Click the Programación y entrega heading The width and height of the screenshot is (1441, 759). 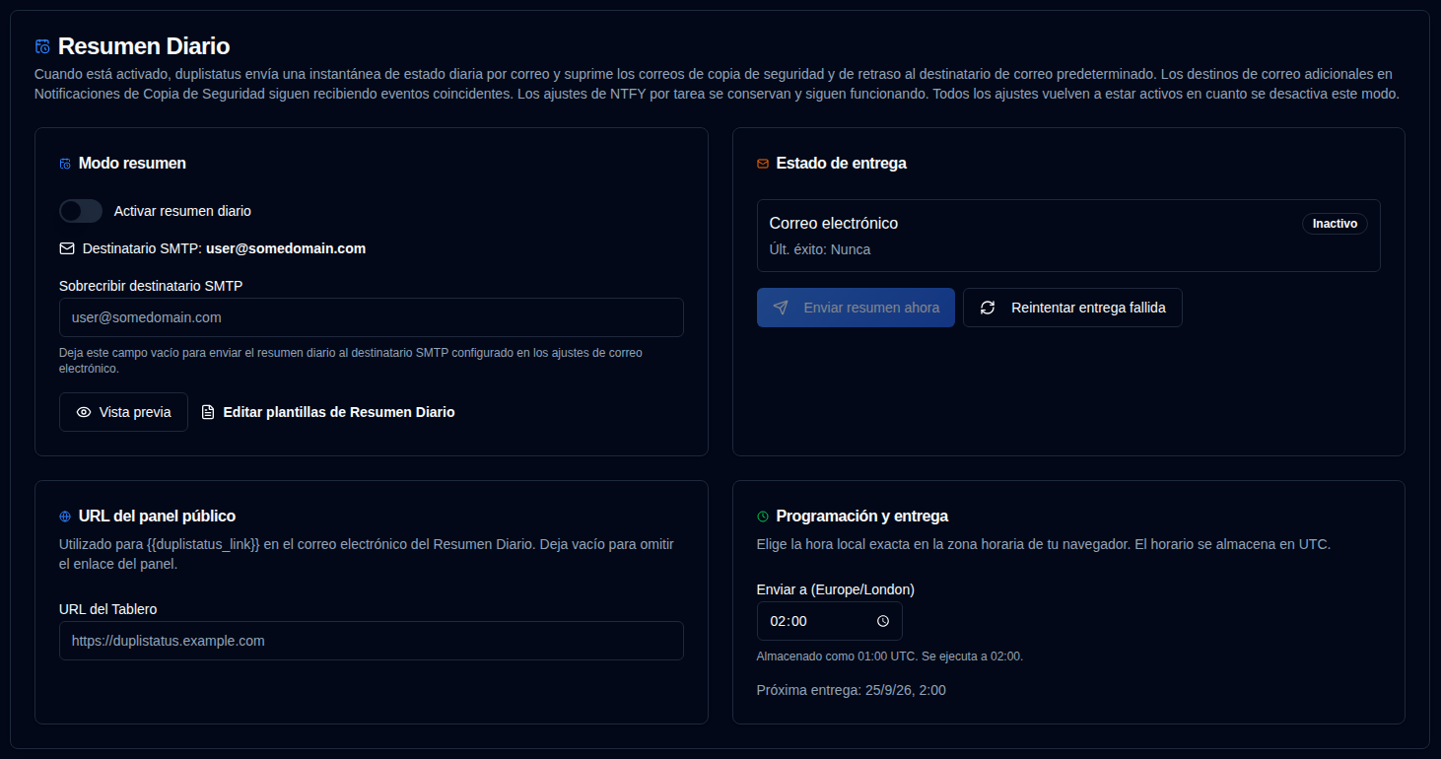pos(862,517)
